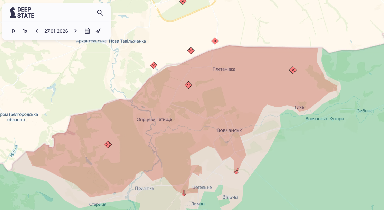The image size is (384, 210).
Task: Click the Вовчанські Хутори label
Action: point(324,119)
